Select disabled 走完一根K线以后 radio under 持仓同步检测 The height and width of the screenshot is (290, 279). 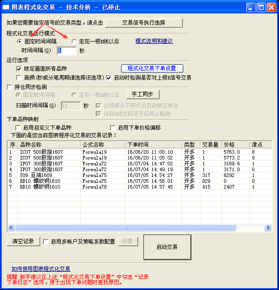click(x=74, y=95)
